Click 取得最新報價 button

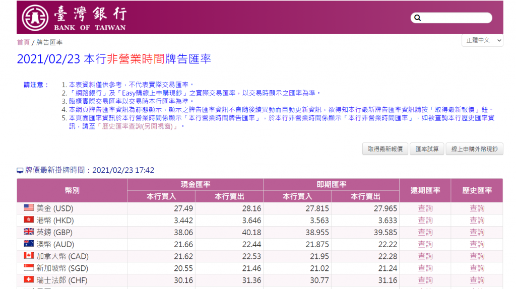(385, 149)
